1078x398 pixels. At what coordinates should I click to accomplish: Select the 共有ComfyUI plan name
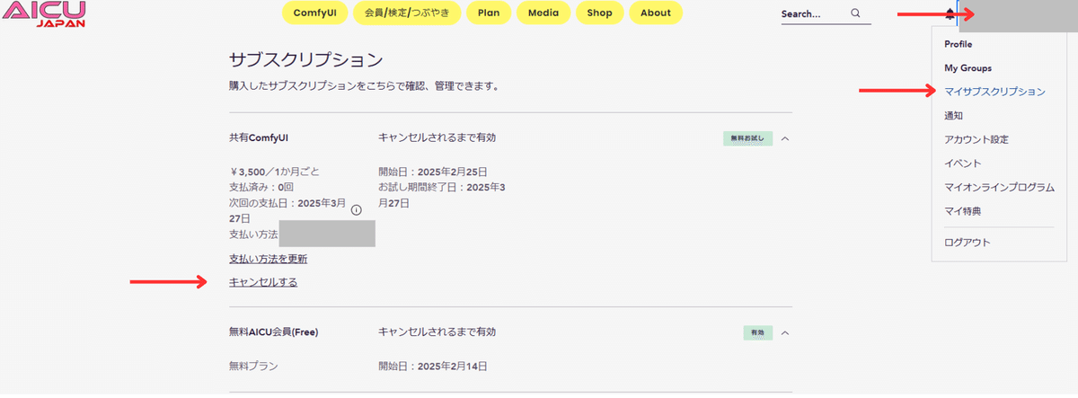259,138
